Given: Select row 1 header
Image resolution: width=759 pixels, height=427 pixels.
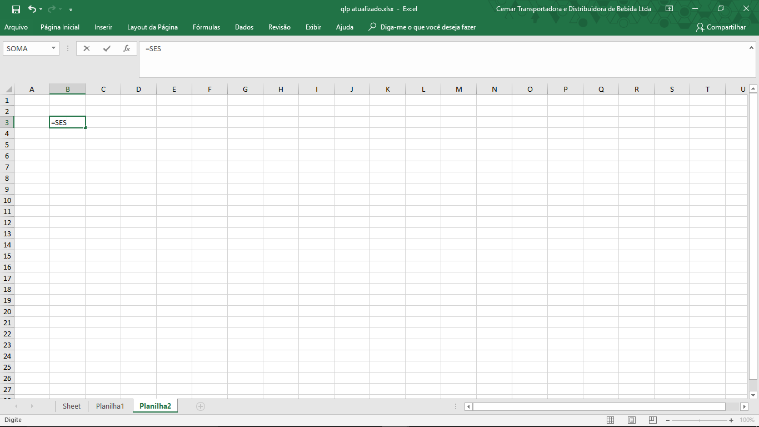Looking at the screenshot, I should [7, 100].
